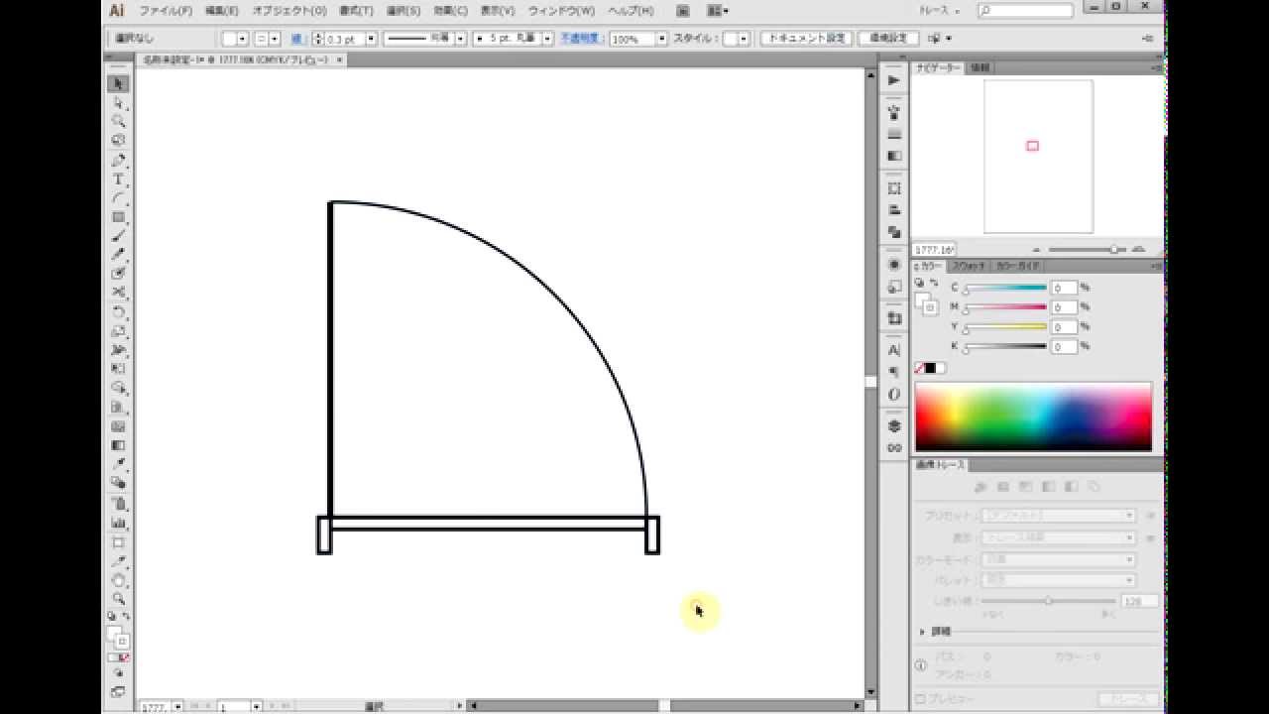1269x714 pixels.
Task: Select the Blend tool
Action: 118,483
